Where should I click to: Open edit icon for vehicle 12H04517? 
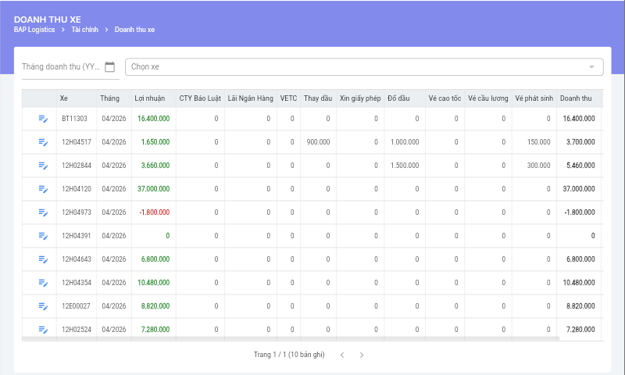tap(43, 142)
